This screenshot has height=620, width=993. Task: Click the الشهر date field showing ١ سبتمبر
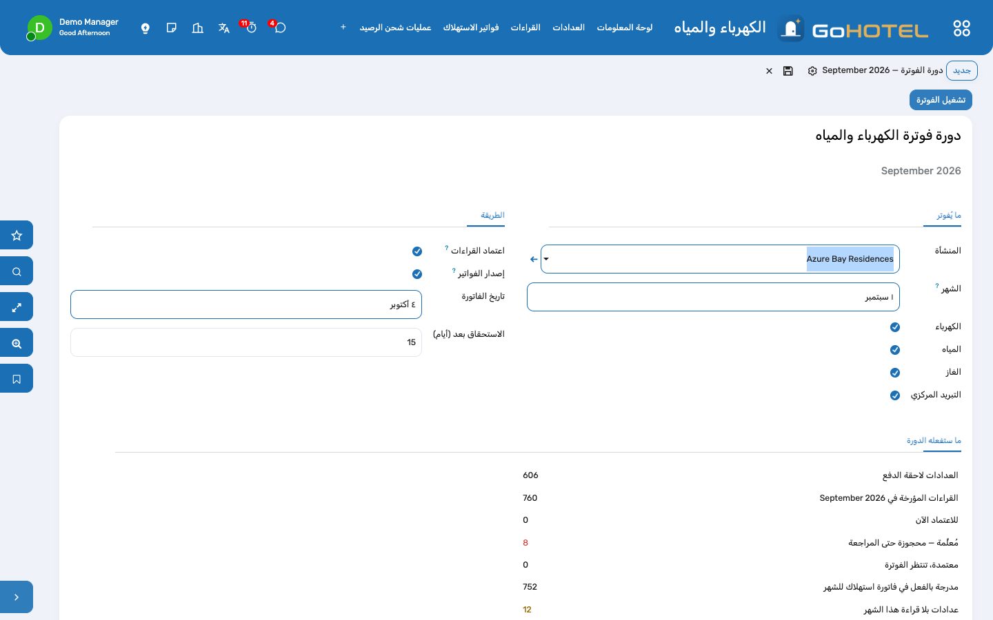tap(713, 297)
